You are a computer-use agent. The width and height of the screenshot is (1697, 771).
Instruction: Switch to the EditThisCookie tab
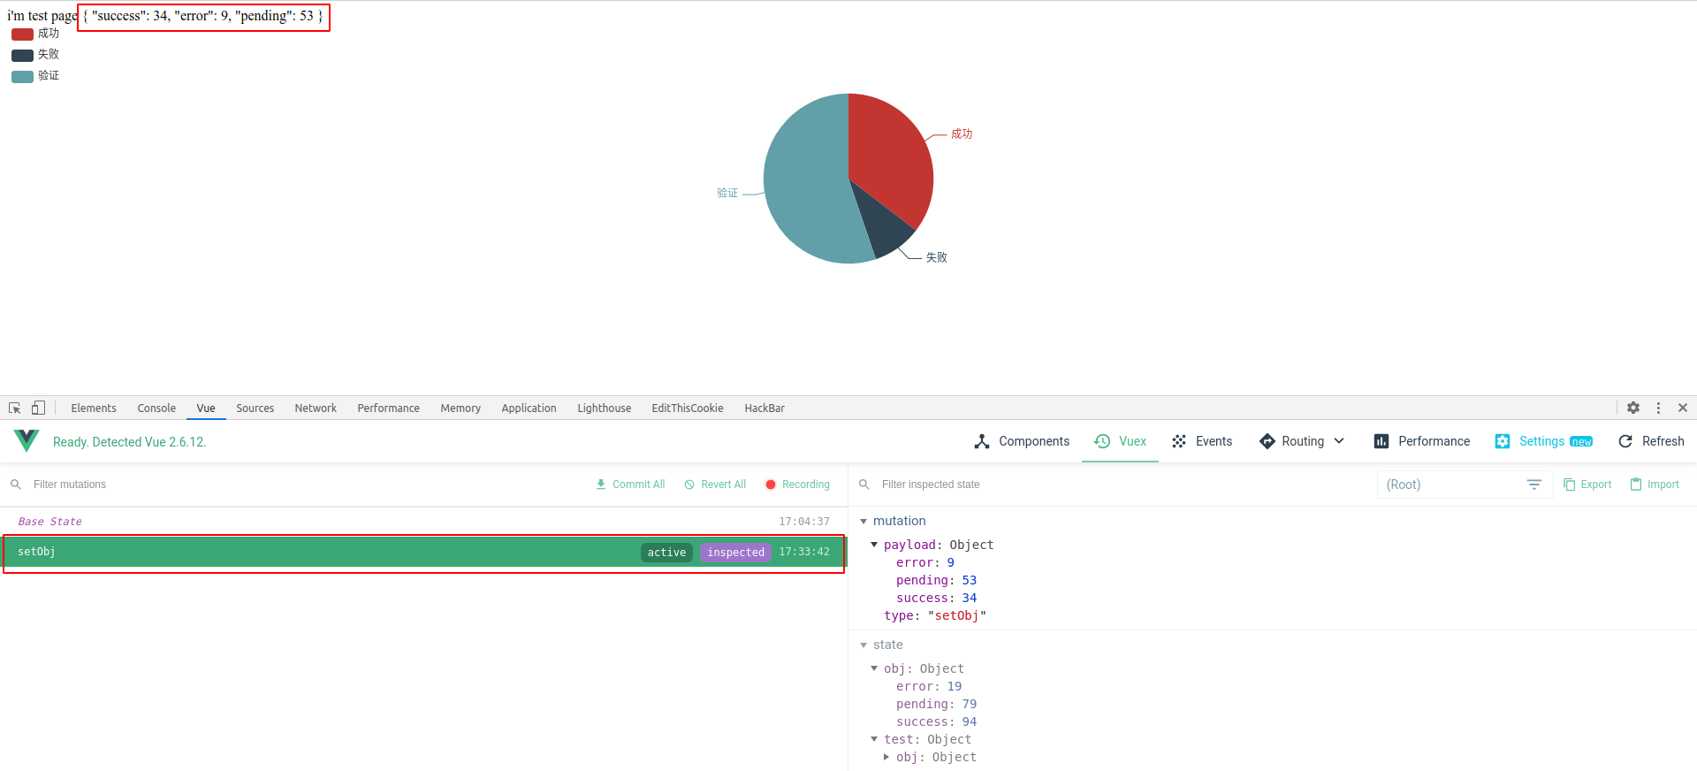coord(688,408)
